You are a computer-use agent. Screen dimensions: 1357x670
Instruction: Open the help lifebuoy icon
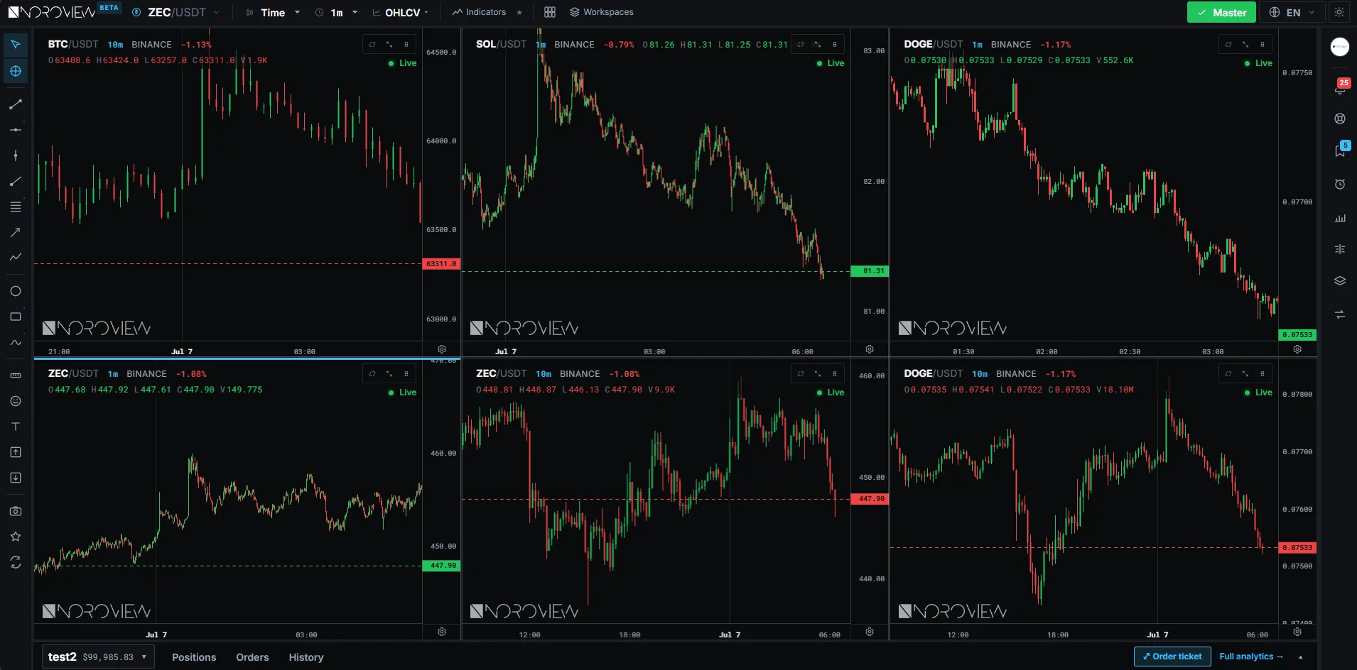pyautogui.click(x=1340, y=119)
